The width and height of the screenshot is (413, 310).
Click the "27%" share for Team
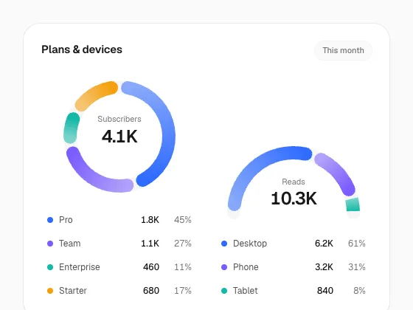pos(183,244)
